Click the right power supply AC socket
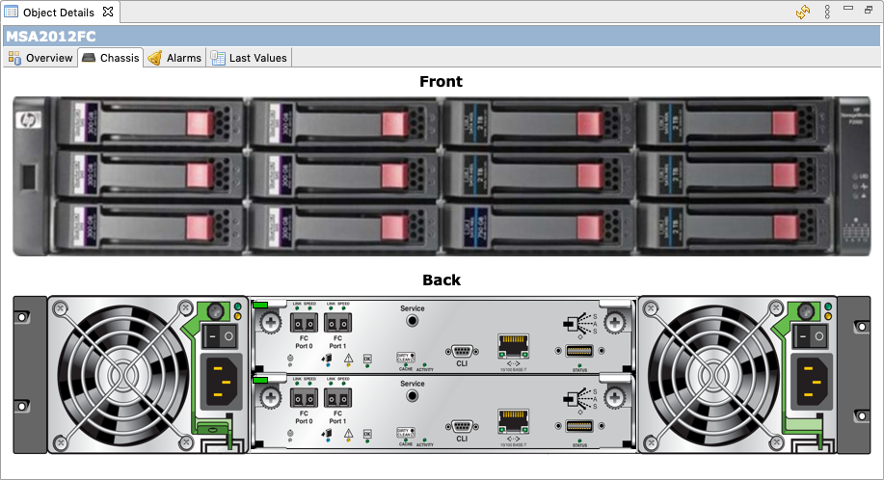 coord(813,382)
